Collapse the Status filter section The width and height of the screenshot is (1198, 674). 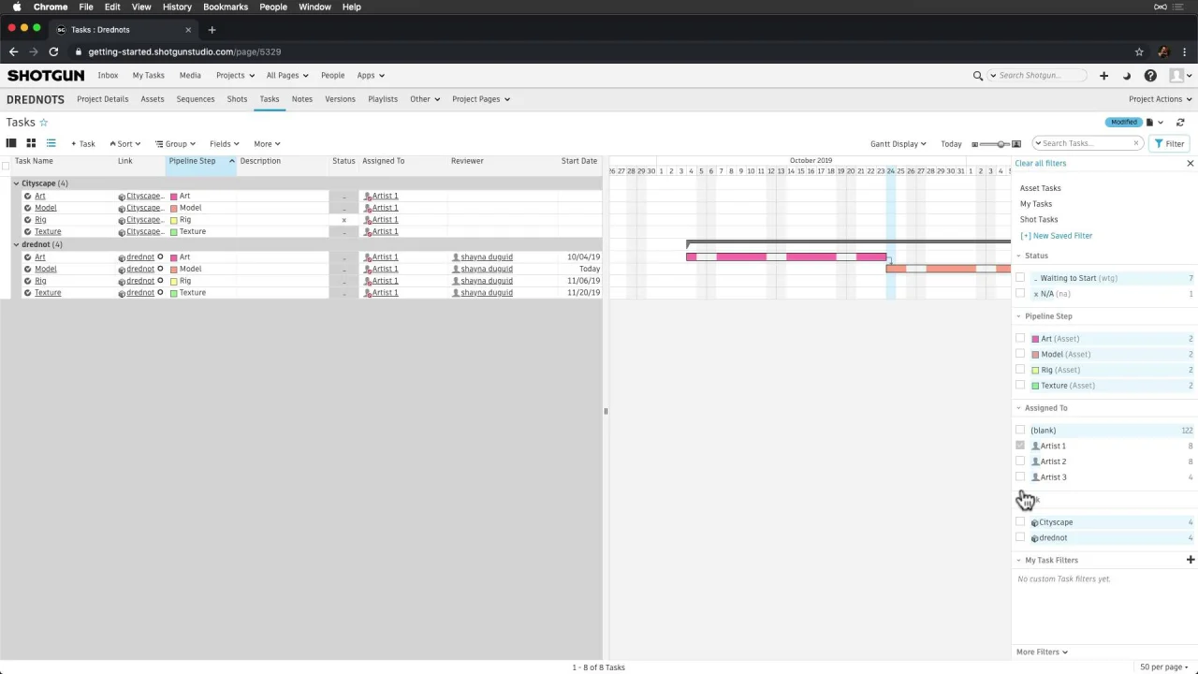coord(1019,256)
